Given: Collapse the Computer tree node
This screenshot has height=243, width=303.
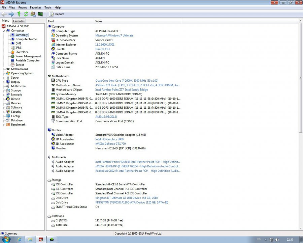Looking at the screenshot, I should click(x=4, y=31).
